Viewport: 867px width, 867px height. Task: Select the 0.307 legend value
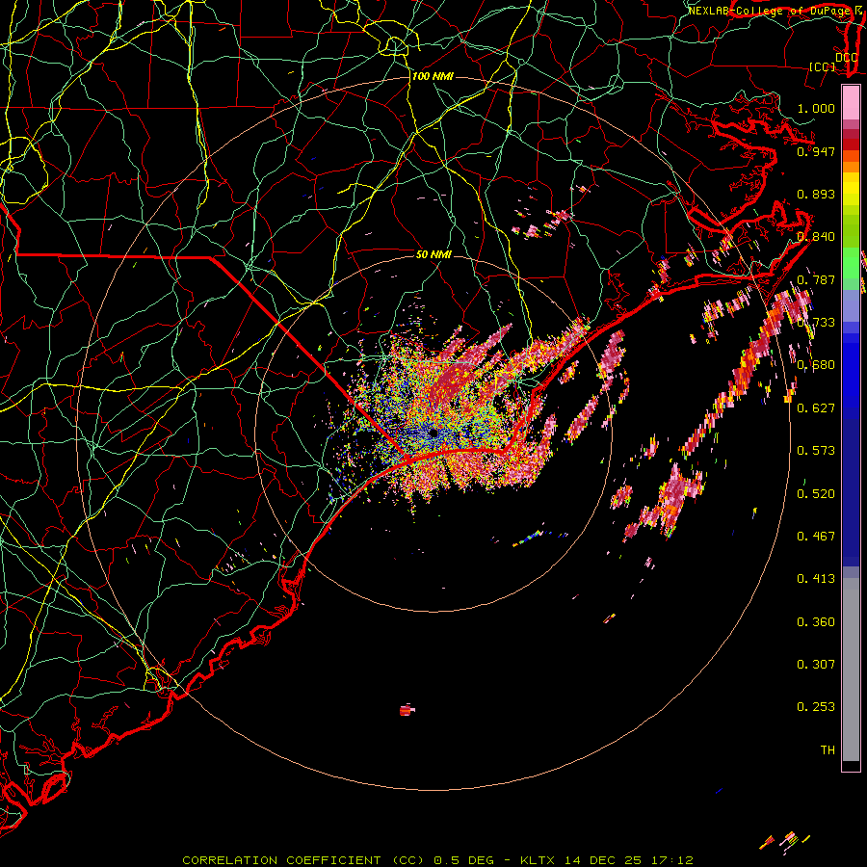[x=816, y=665]
